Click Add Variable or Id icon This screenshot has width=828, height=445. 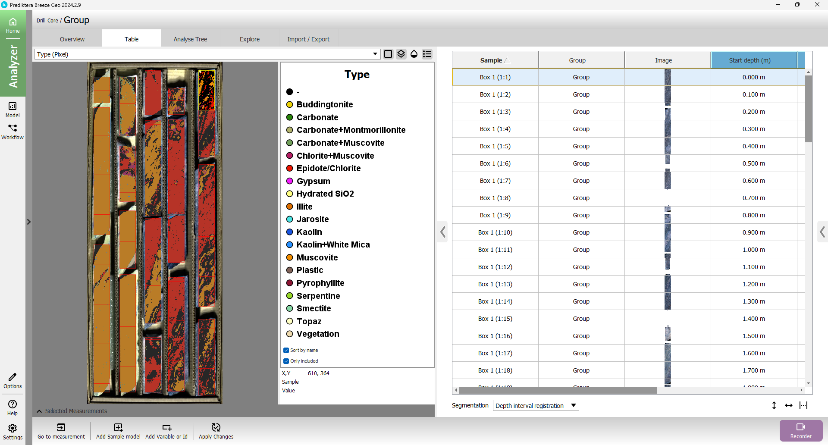pos(166,427)
